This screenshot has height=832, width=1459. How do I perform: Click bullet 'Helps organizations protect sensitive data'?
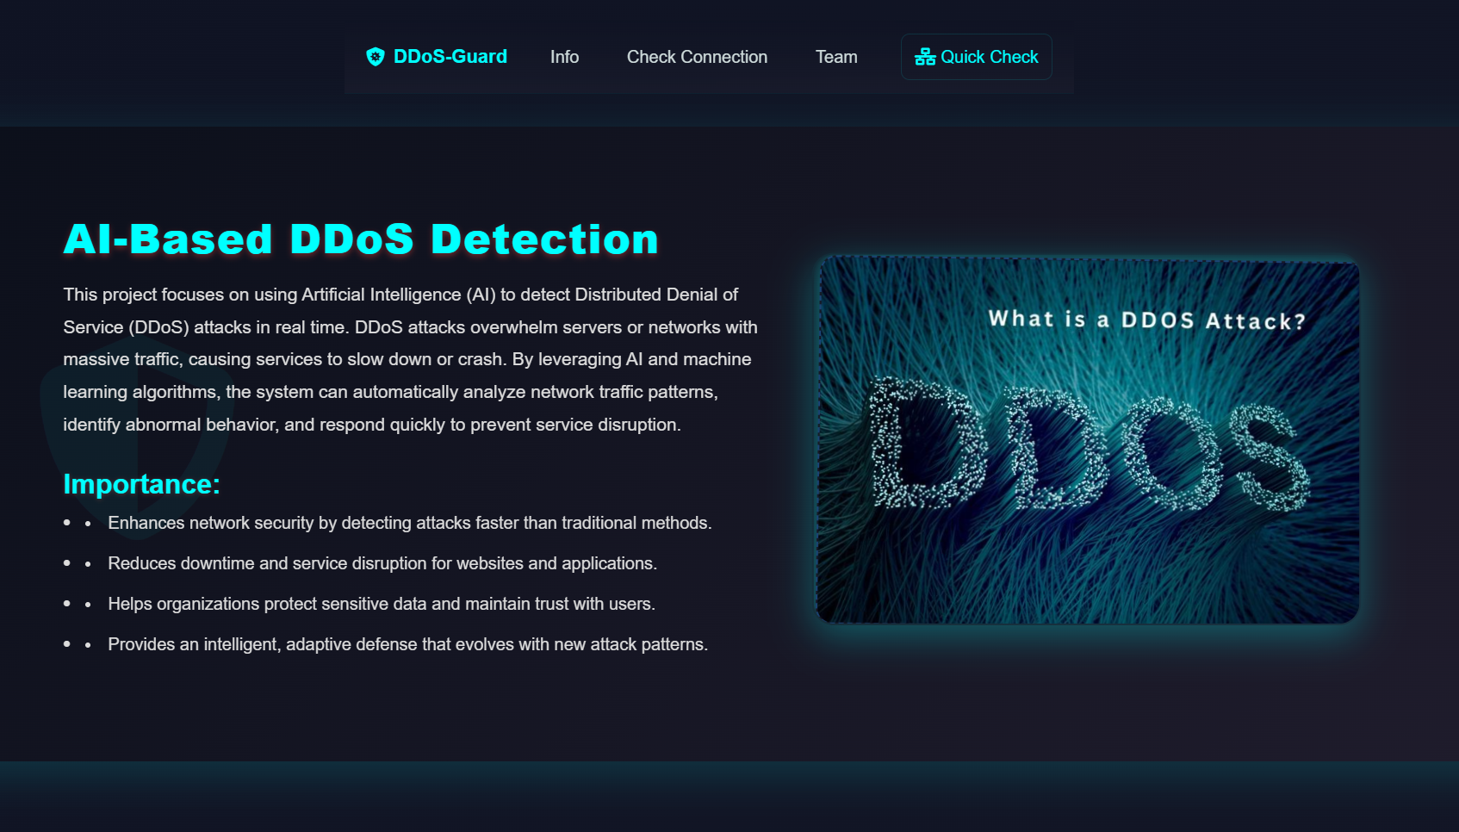[x=382, y=604]
